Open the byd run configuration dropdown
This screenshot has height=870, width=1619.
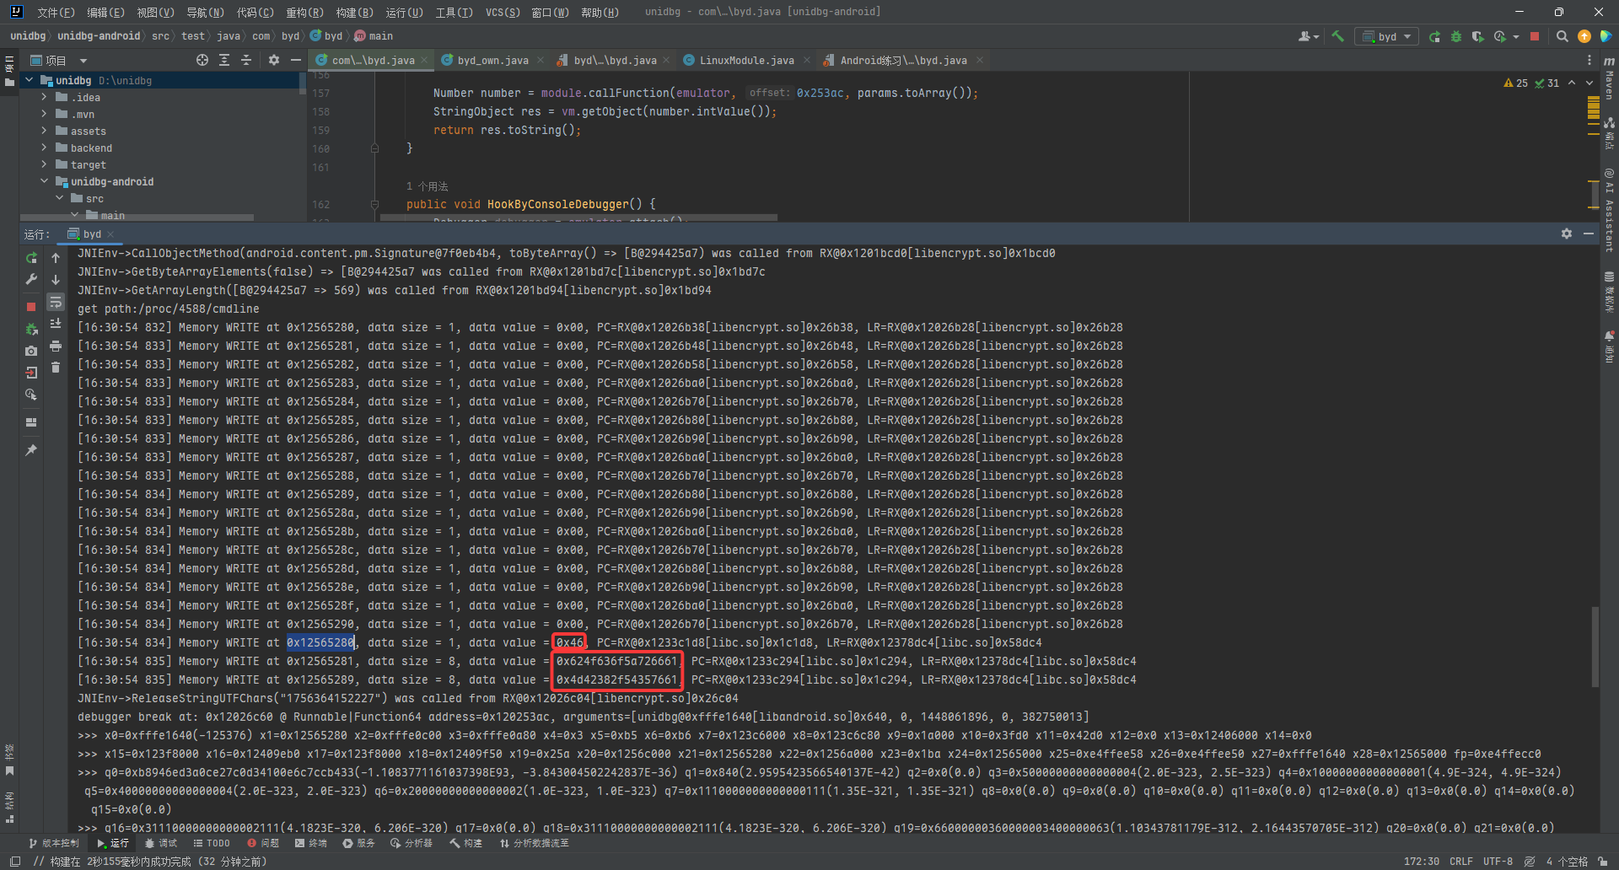click(1387, 36)
